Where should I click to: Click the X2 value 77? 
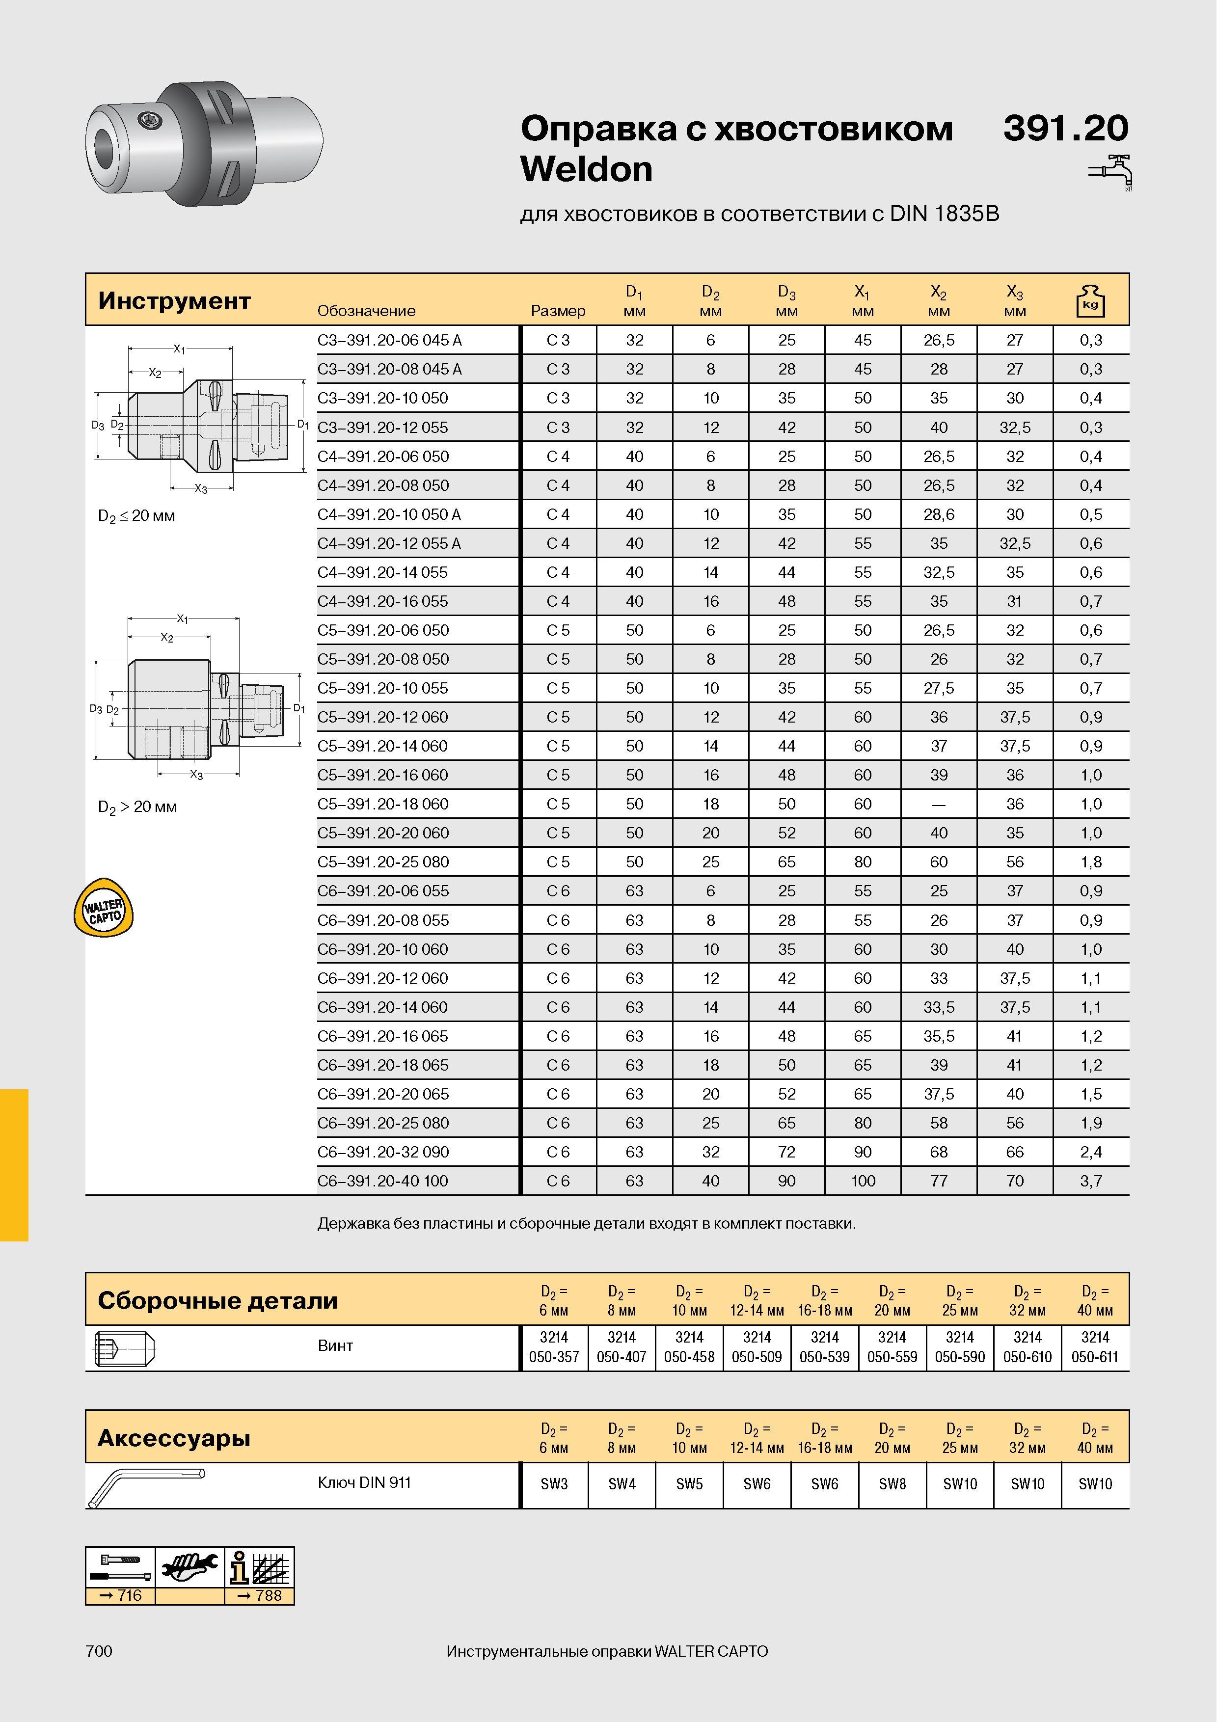(x=939, y=1181)
